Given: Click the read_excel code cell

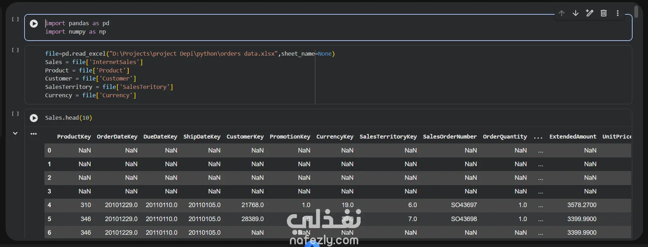Looking at the screenshot, I should click(x=328, y=75).
